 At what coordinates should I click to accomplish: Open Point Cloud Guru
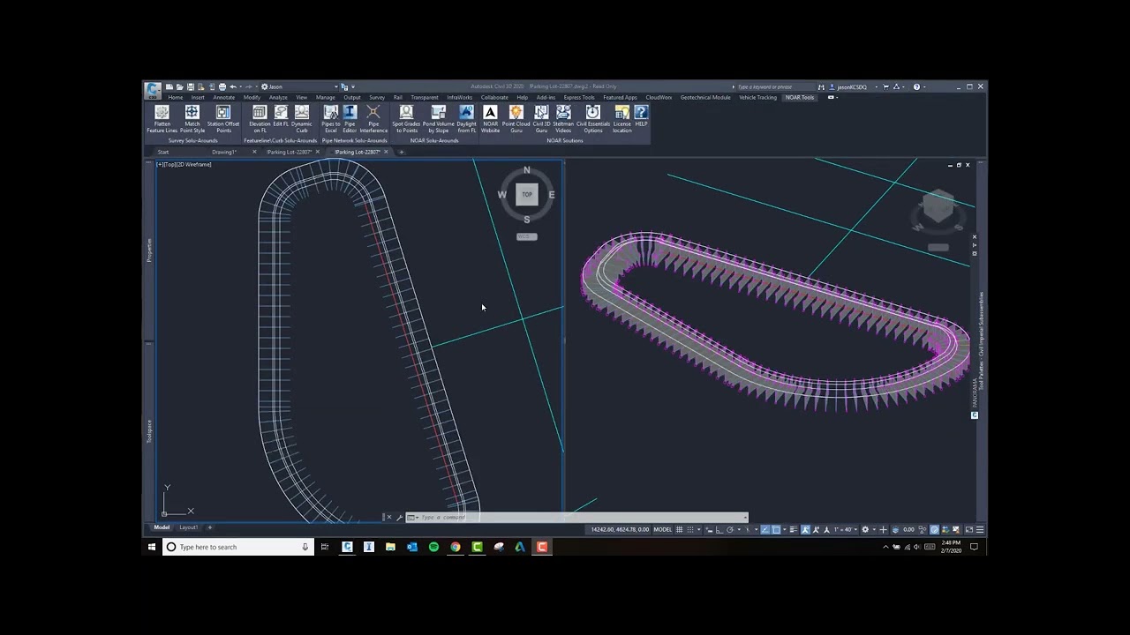(x=516, y=119)
